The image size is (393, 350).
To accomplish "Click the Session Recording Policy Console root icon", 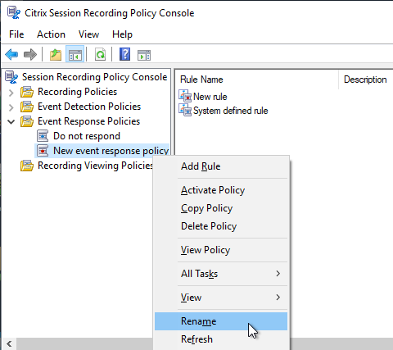I will point(11,77).
